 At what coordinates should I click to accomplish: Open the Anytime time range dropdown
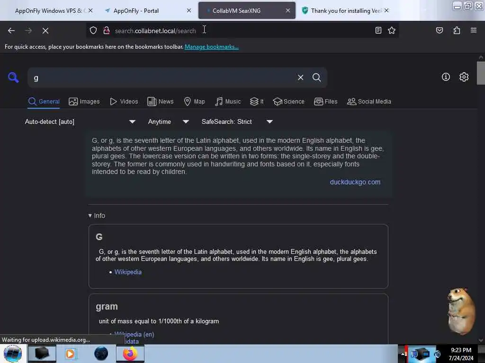click(168, 121)
